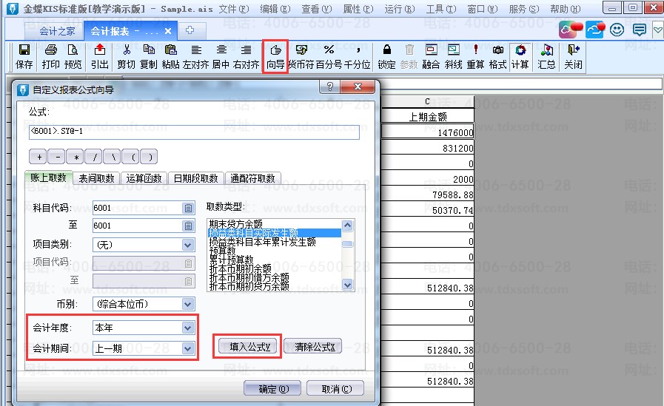Open account lookup beside first 科目代码 field
This screenshot has height=406, width=664.
[188, 208]
